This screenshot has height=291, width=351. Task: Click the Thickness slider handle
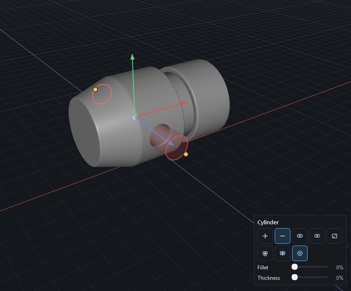tap(295, 277)
